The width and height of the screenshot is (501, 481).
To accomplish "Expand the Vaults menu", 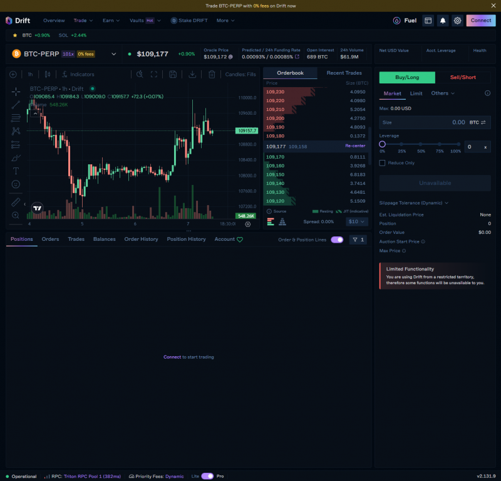I will 145,21.
